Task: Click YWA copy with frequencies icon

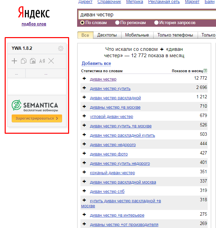Action: pos(33,61)
